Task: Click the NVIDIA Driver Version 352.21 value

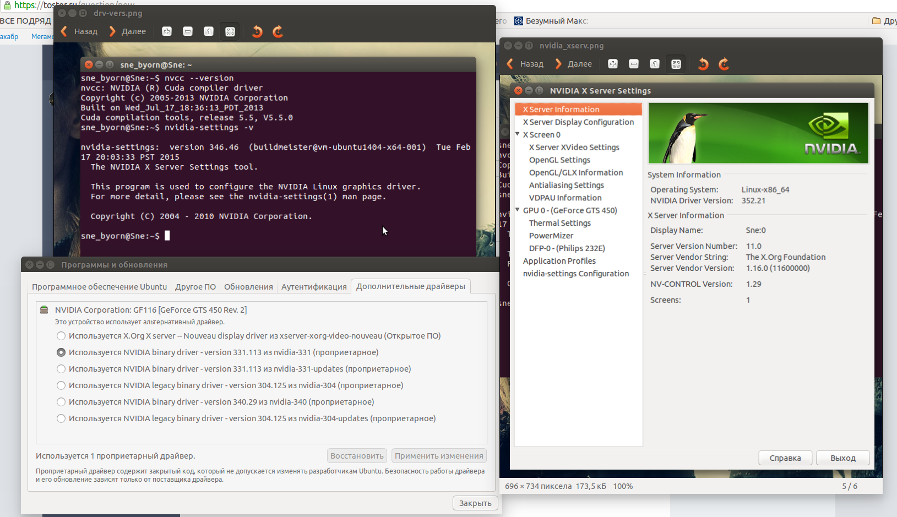Action: tap(753, 200)
